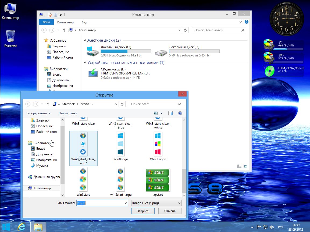Switch to large icons view in Explorer
The width and height of the screenshot is (310, 232).
(245, 166)
